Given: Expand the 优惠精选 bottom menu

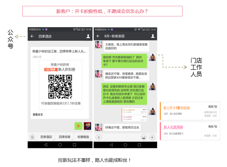Looking at the screenshot, I should tap(83, 137).
